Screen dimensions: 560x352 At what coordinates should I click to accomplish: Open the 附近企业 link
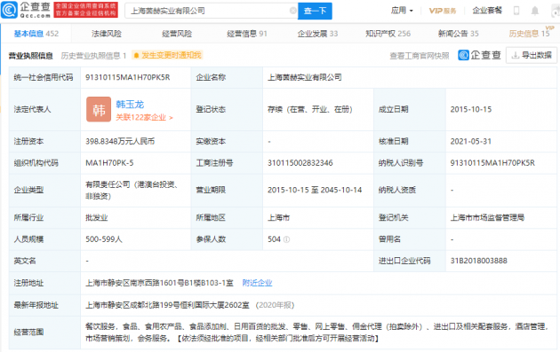click(x=257, y=283)
